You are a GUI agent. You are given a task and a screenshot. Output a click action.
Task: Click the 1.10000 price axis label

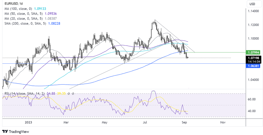point(254,38)
